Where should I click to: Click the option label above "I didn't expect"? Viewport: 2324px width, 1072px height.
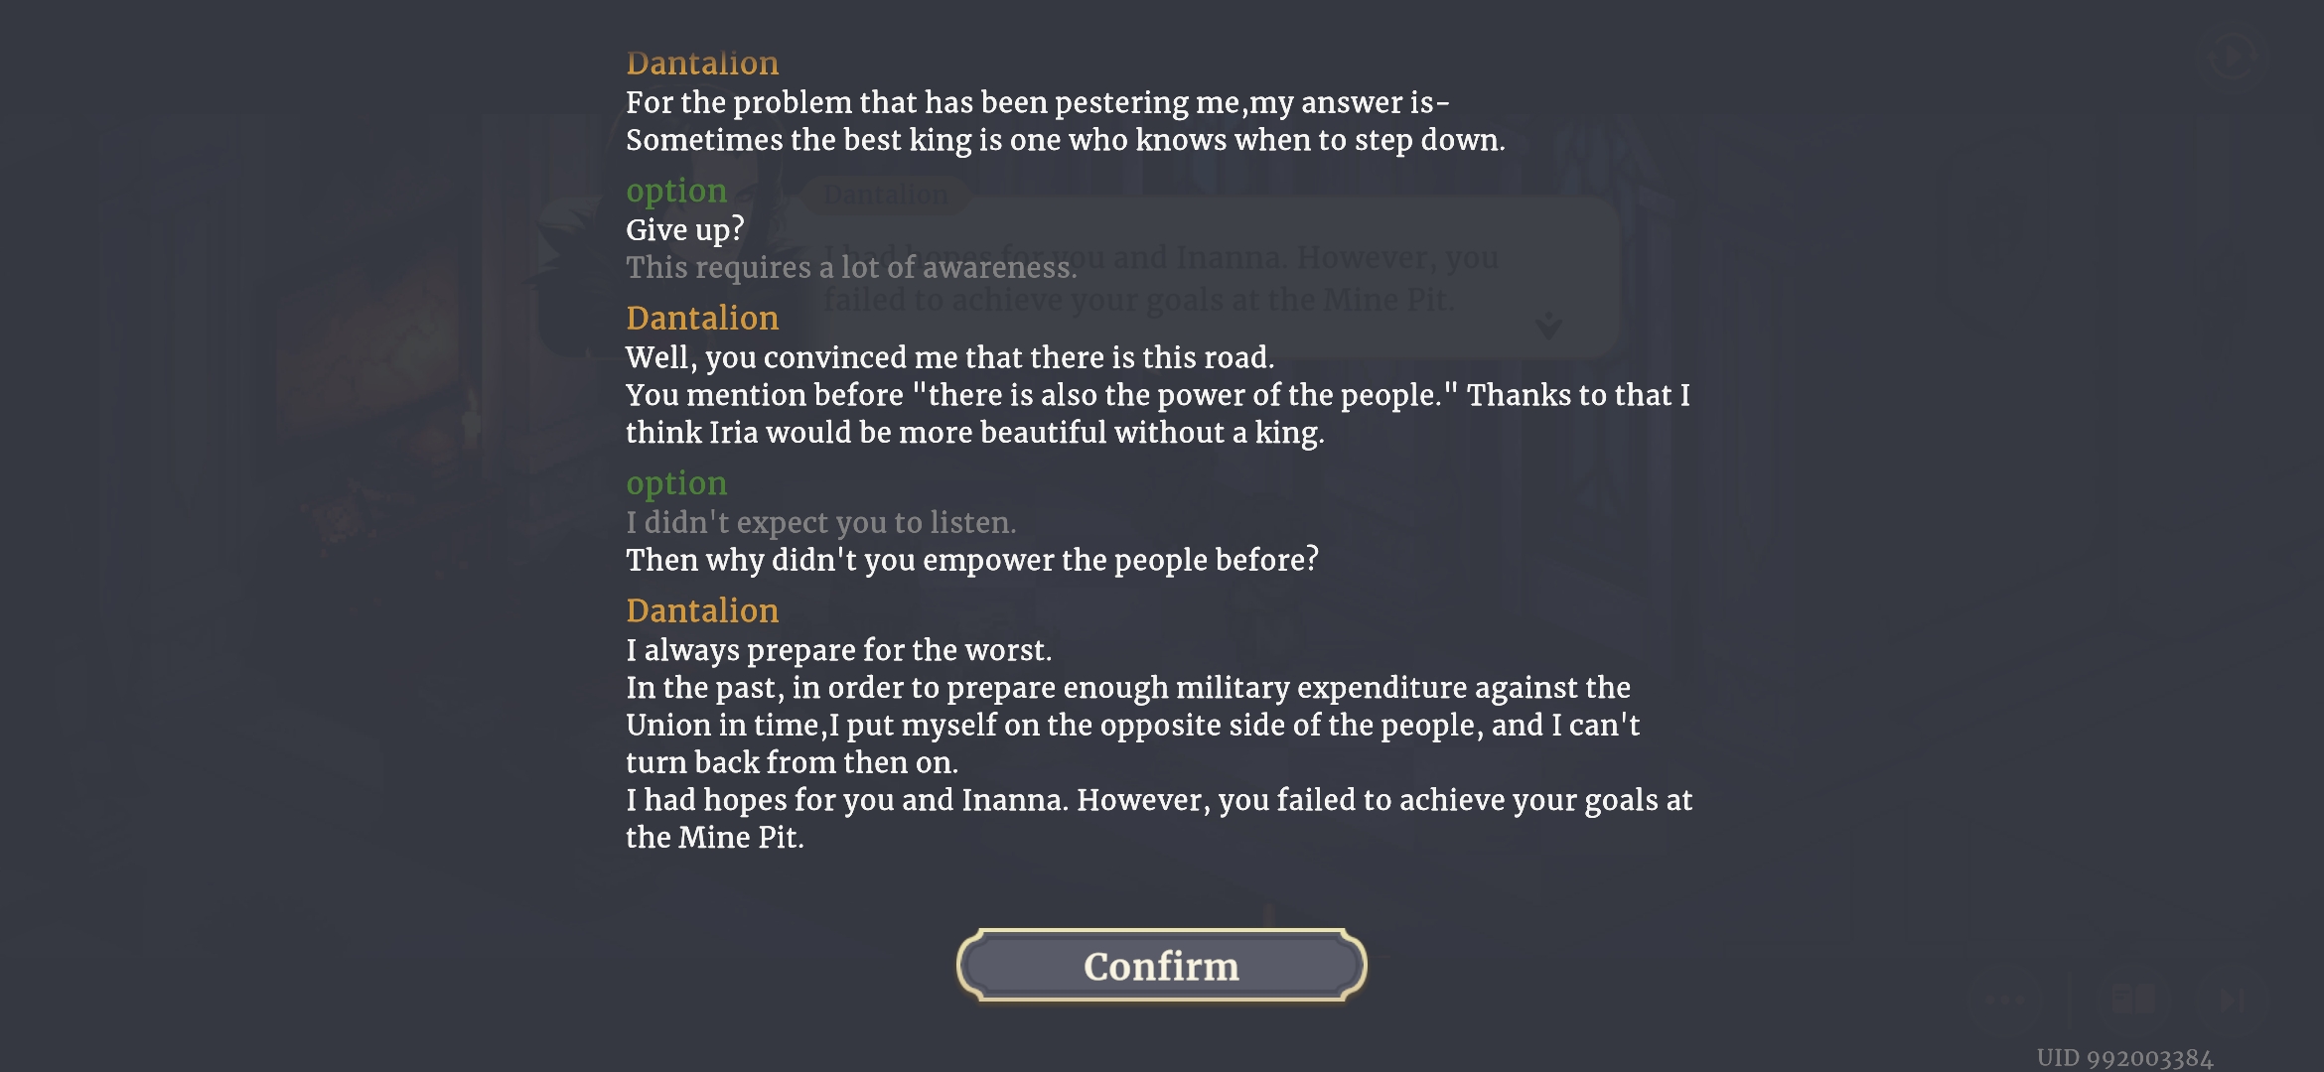[676, 482]
